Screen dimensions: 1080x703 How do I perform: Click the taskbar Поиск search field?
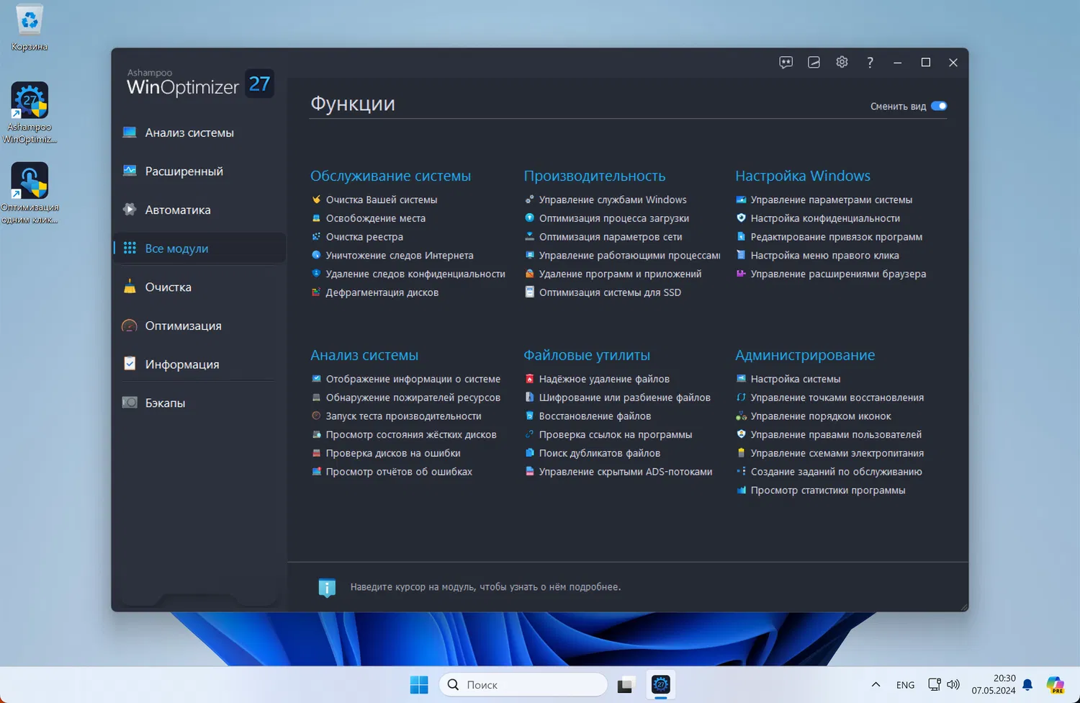tap(523, 684)
